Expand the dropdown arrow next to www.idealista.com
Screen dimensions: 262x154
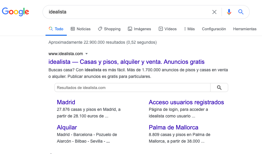87,54
